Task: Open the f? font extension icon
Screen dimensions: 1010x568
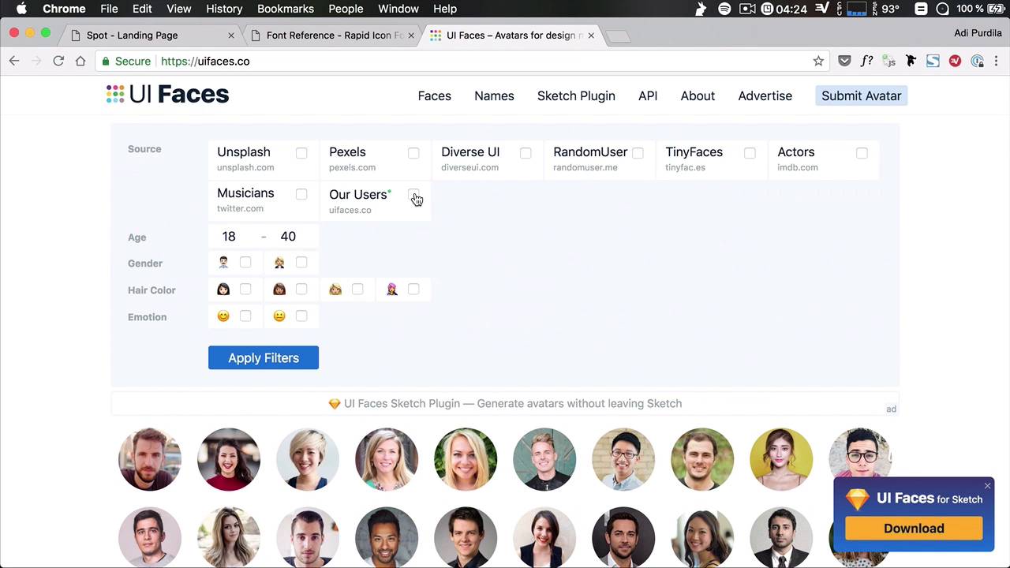Action: coord(866,61)
